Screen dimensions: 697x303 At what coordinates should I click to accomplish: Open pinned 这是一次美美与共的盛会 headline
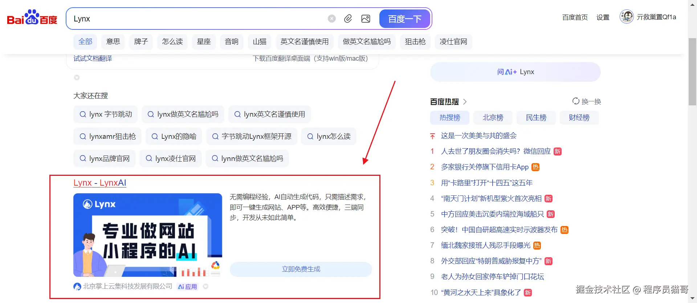(x=479, y=136)
